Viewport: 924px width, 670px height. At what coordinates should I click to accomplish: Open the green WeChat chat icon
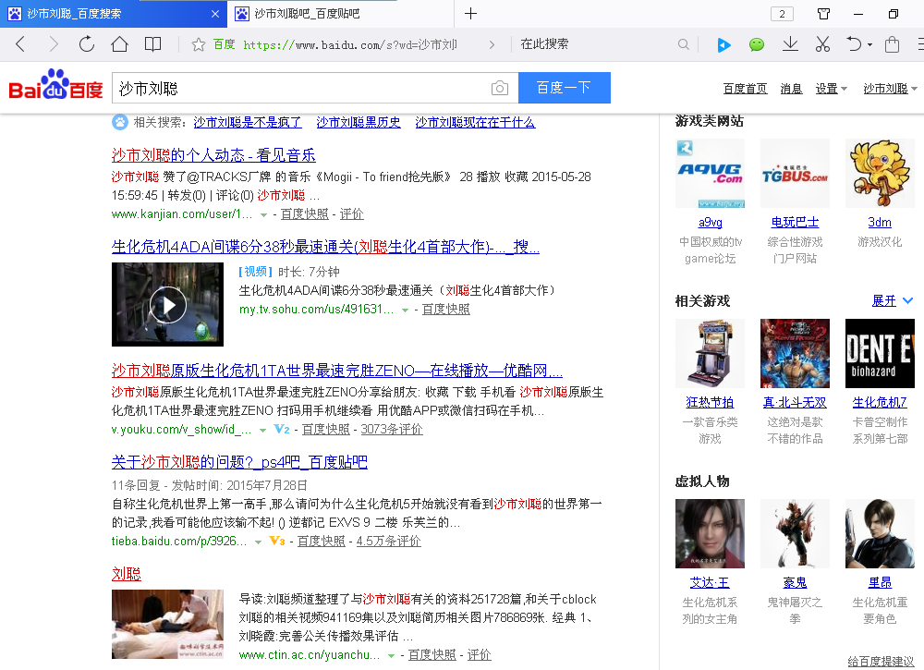click(757, 44)
